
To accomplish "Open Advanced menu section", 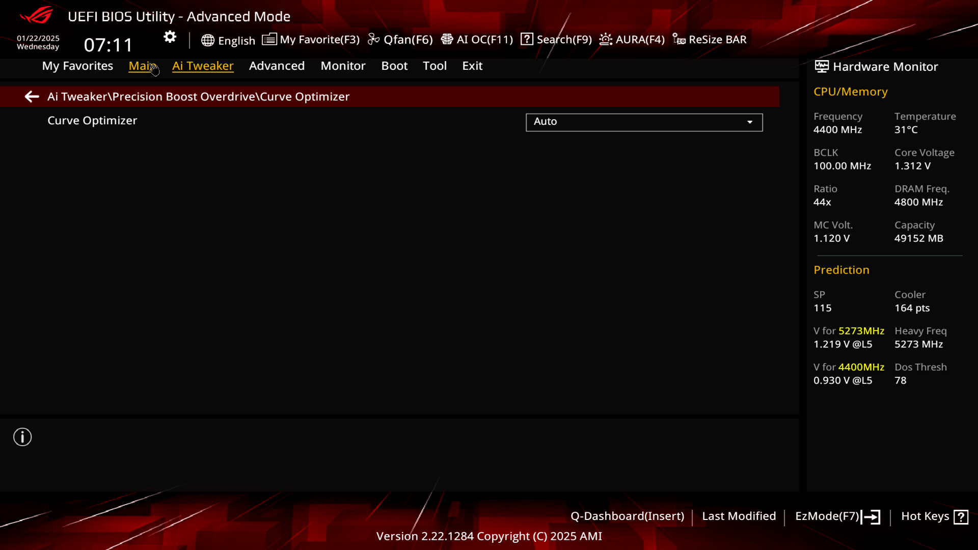I will click(277, 65).
